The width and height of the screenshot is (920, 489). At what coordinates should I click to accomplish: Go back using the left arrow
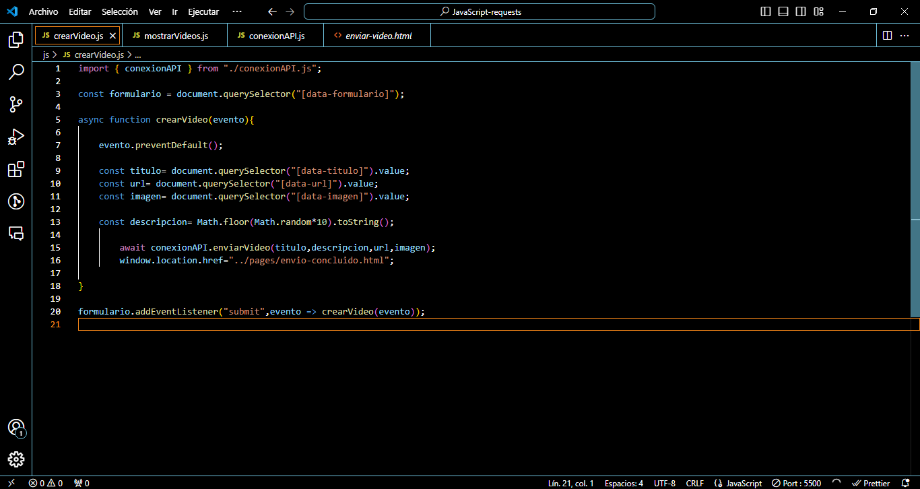(272, 11)
